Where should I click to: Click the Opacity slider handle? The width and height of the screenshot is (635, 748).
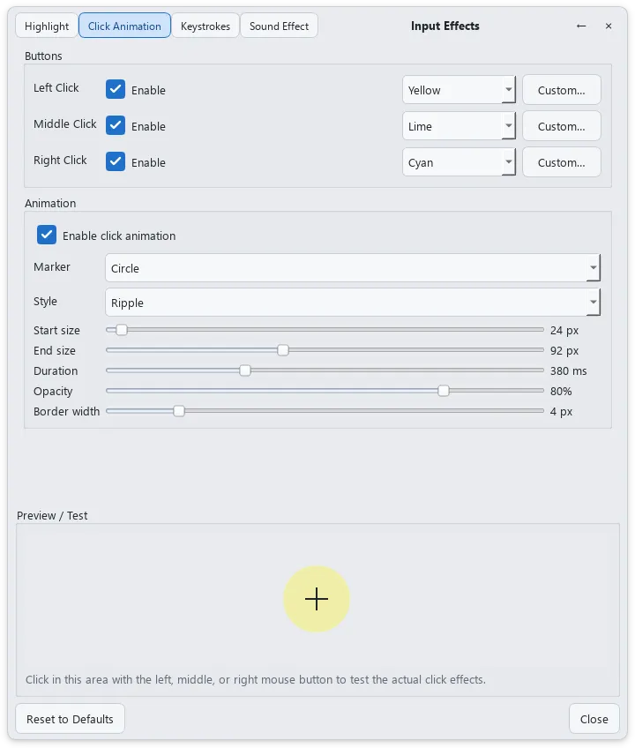click(x=444, y=391)
